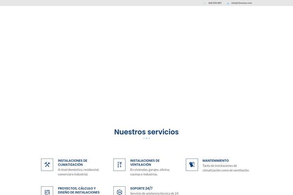
Task: Click text 'Servicio de asistencia técnica de 24'
Action: point(154,194)
